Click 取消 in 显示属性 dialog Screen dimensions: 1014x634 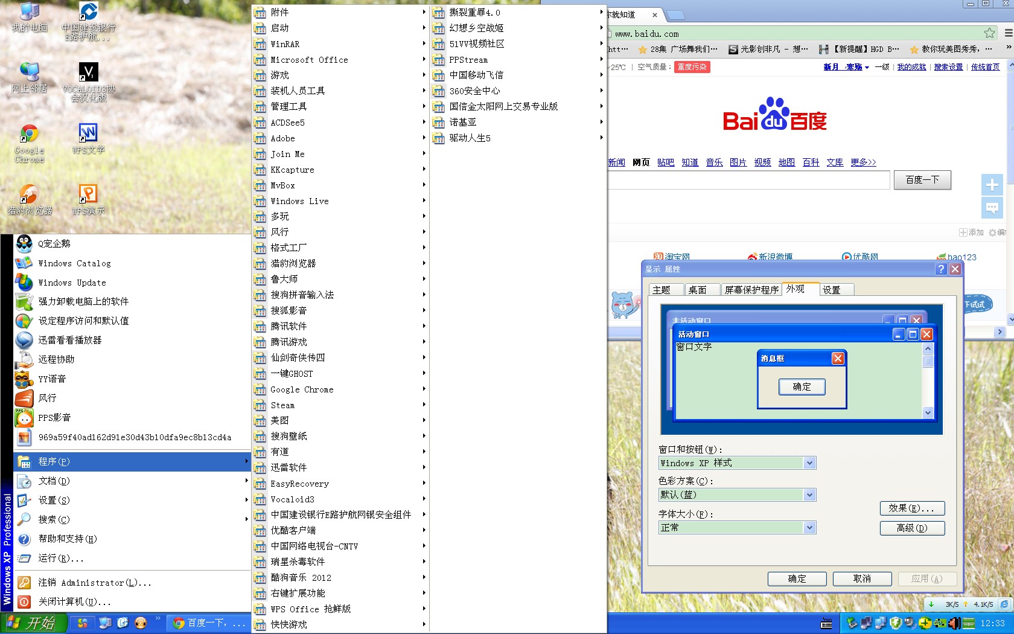pos(862,578)
